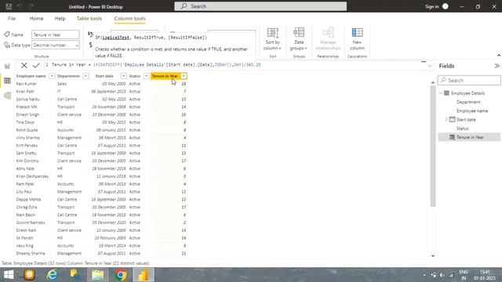Click the Client service cell for Dinesh Singh
This screenshot has width=502, height=282.
pos(69,114)
